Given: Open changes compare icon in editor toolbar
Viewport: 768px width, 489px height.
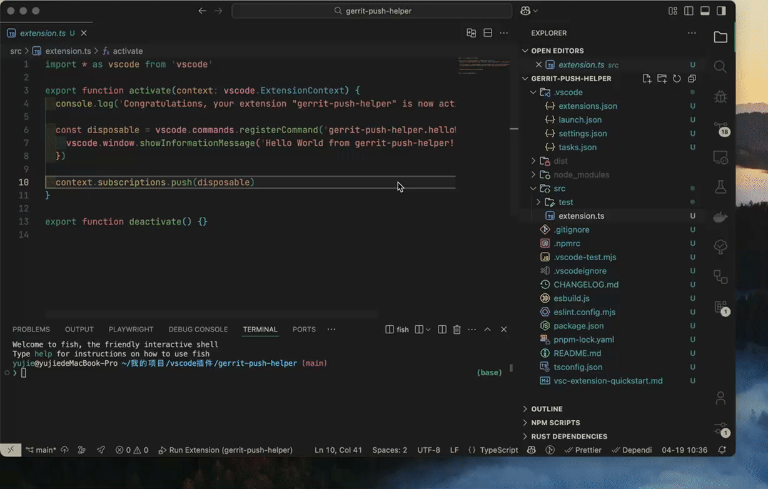Looking at the screenshot, I should (472, 33).
